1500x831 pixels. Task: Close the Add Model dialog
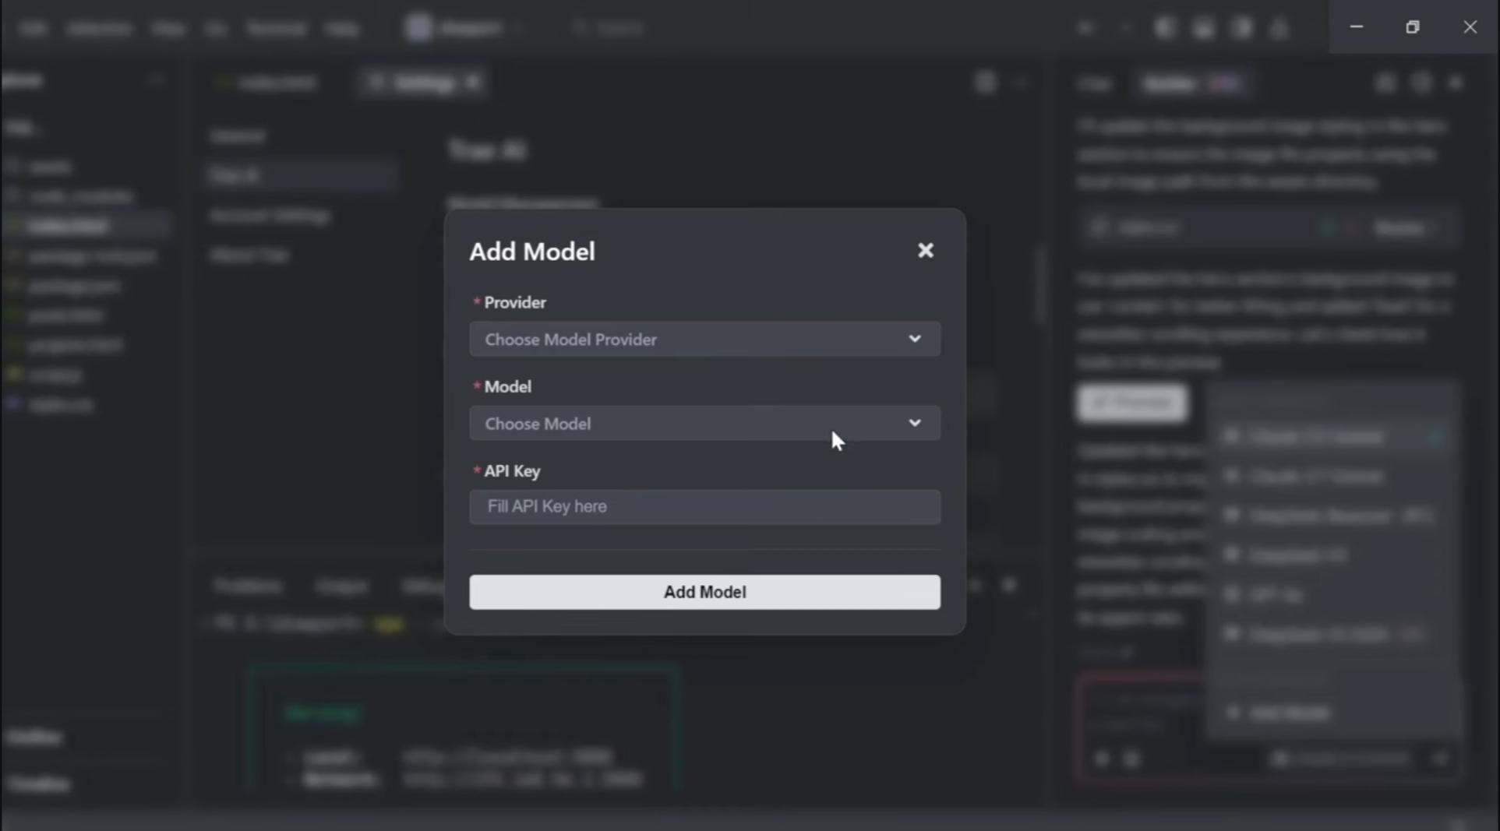tap(925, 251)
